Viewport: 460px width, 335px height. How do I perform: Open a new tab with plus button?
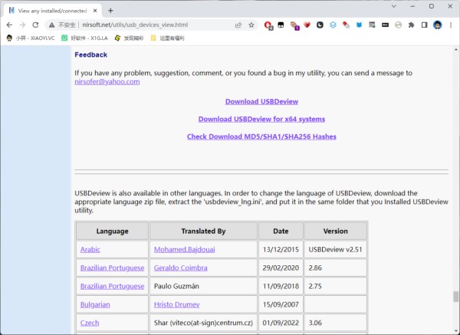110,11
